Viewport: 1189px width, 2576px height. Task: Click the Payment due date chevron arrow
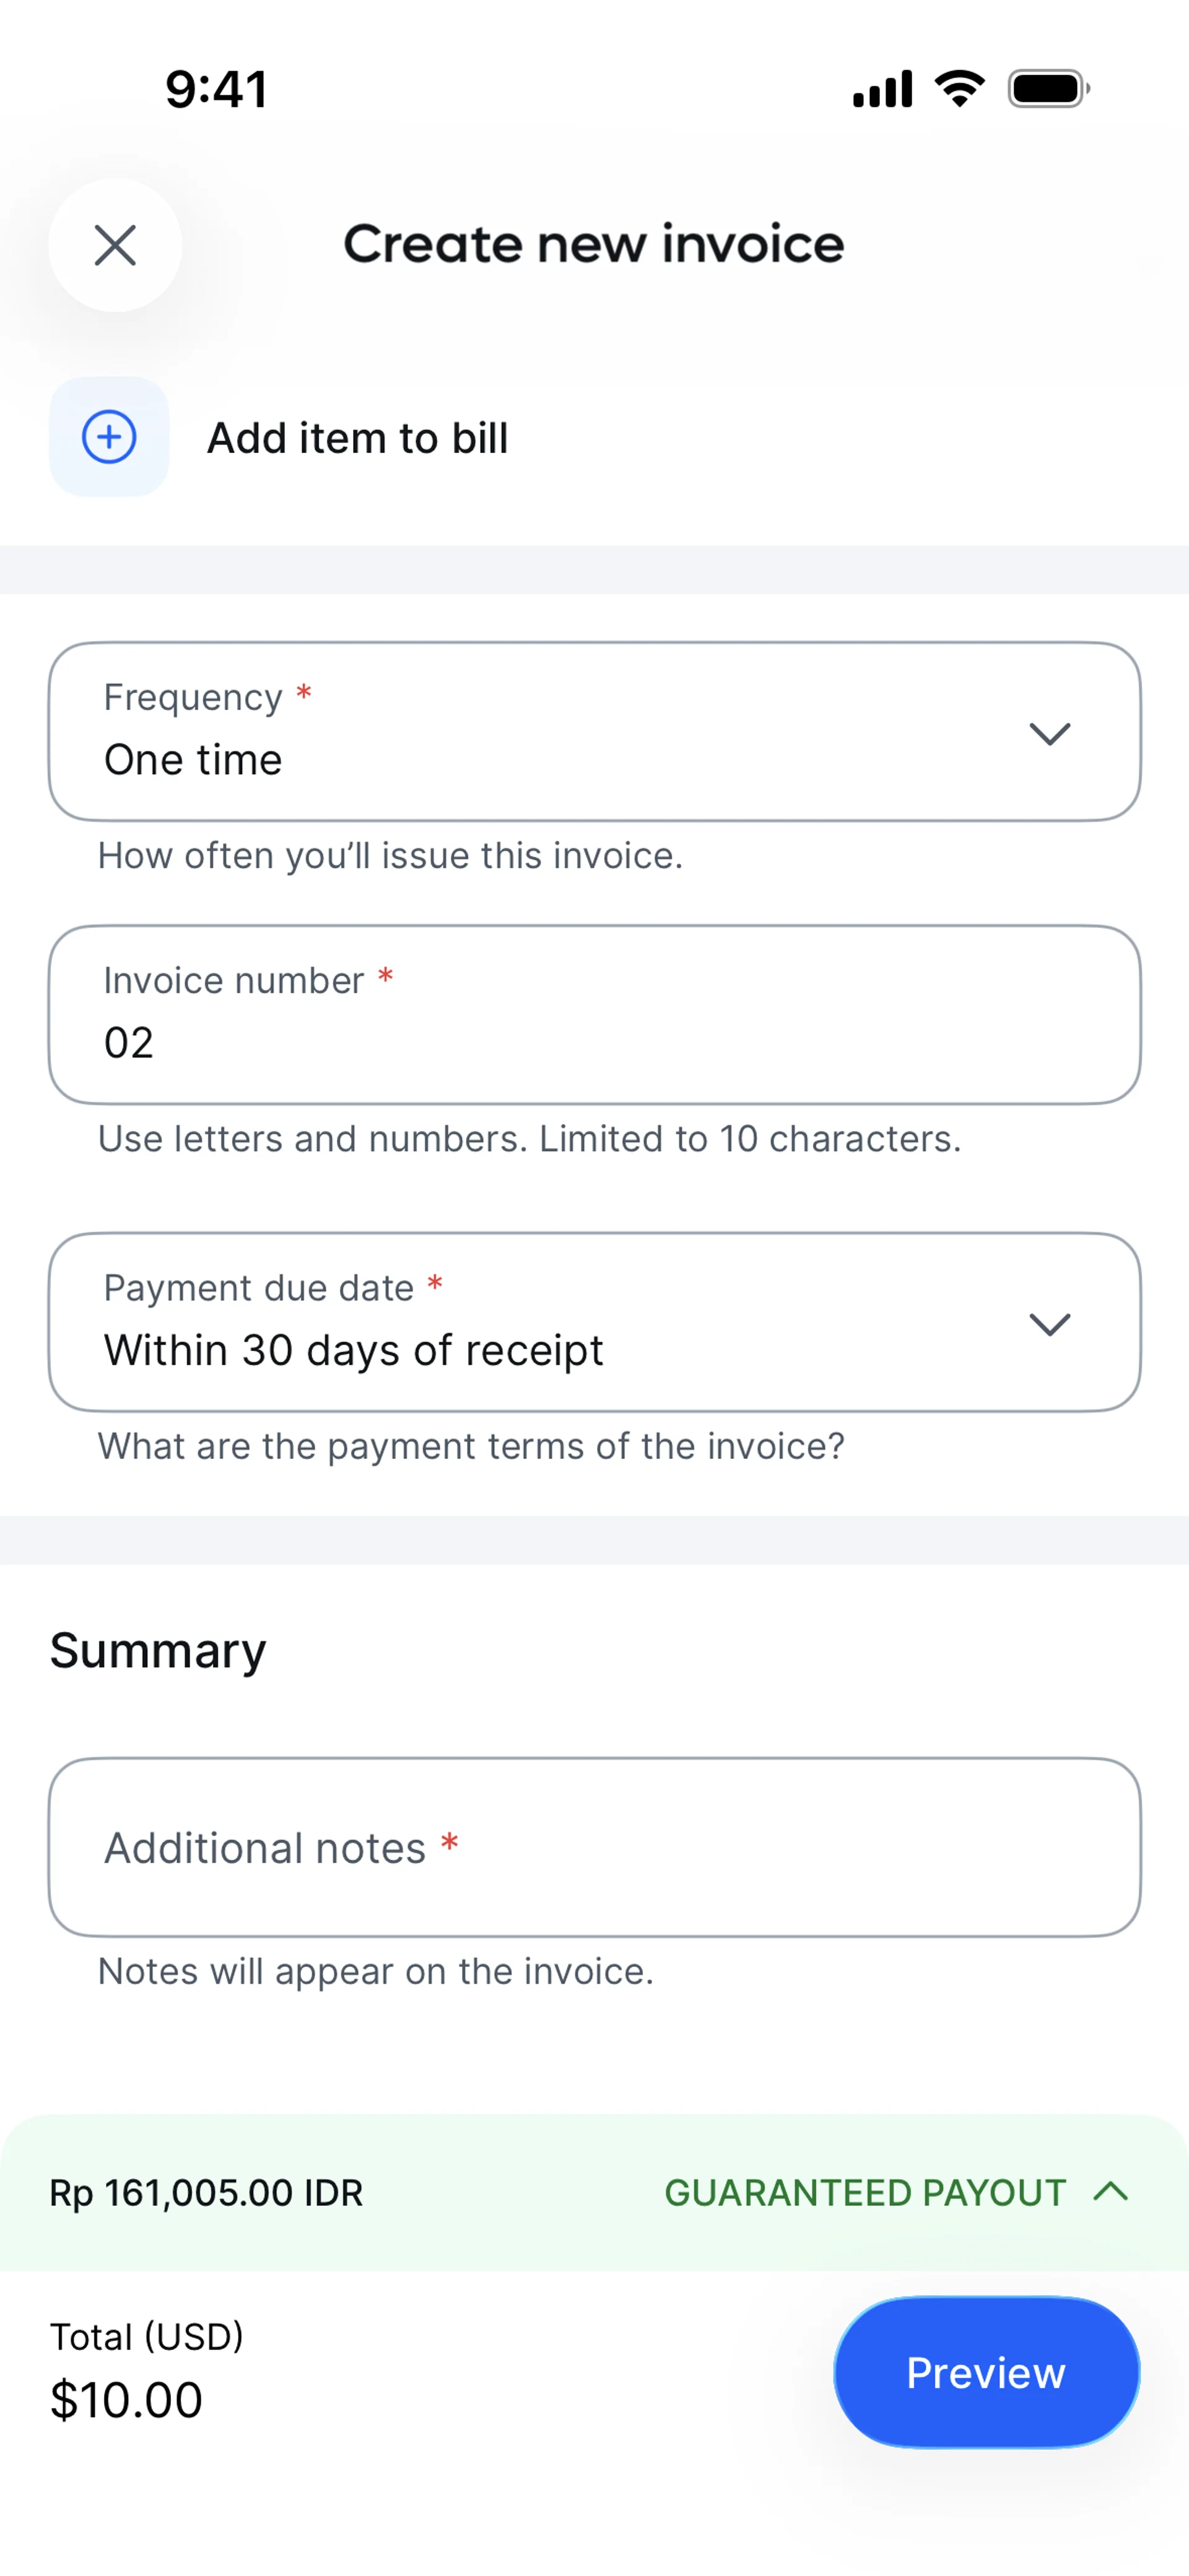pyautogui.click(x=1050, y=1324)
